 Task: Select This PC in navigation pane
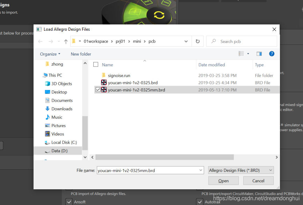(55, 75)
